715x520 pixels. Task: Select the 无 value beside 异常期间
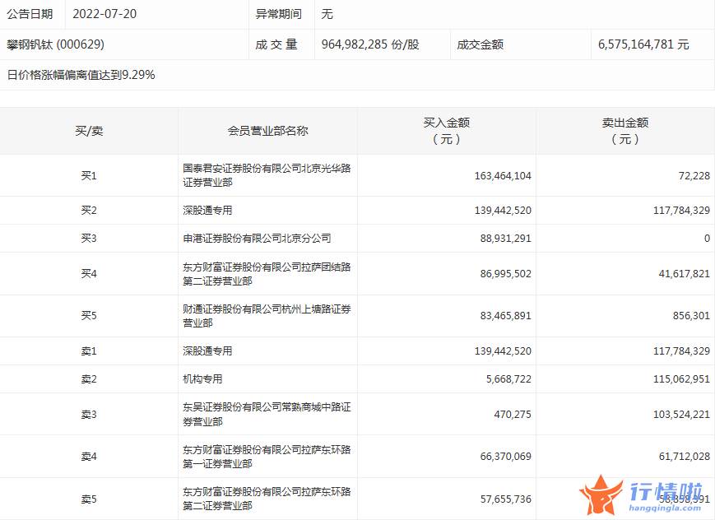pyautogui.click(x=327, y=14)
